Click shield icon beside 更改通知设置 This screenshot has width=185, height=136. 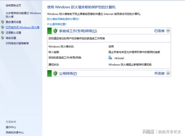[x=3, y=22]
